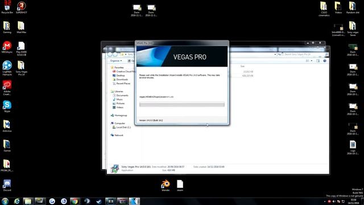Viewport: 364px width, 205px height.
Task: Launch the Skype desktop shortcut
Action: pyautogui.click(x=7, y=106)
